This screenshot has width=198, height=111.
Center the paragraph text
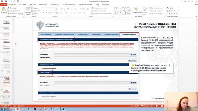75,13
